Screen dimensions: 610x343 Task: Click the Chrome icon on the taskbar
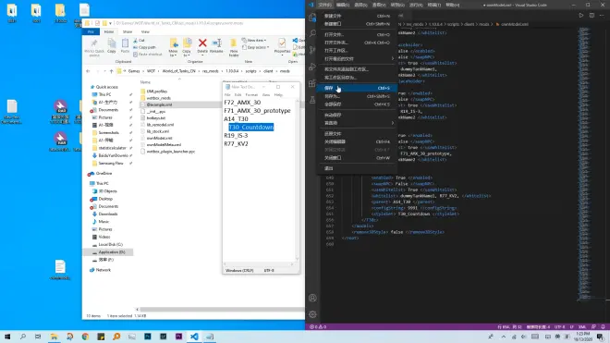[x=85, y=337]
